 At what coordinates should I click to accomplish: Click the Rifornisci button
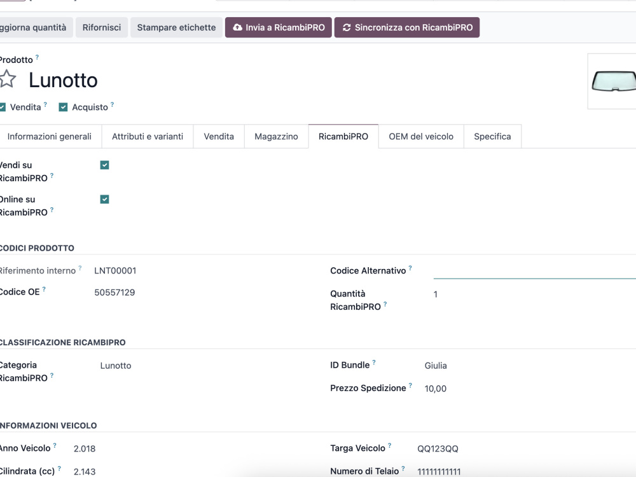pyautogui.click(x=102, y=27)
